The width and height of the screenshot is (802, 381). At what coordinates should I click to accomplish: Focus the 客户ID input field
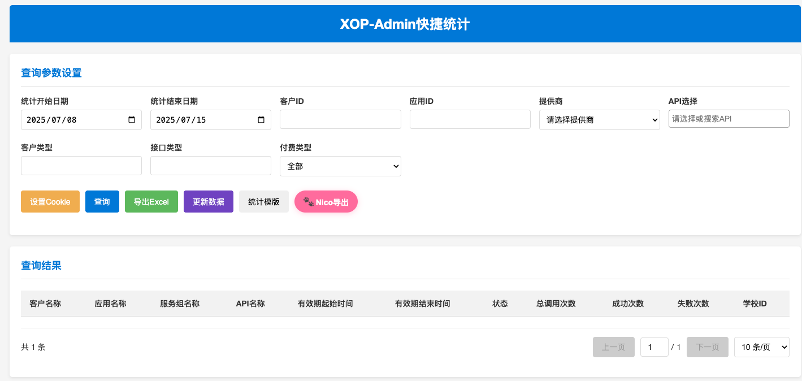coord(340,119)
